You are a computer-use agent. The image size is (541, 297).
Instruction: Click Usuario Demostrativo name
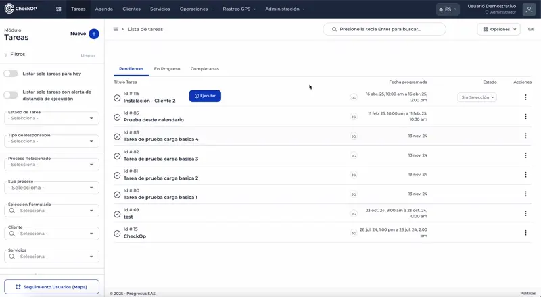click(492, 6)
